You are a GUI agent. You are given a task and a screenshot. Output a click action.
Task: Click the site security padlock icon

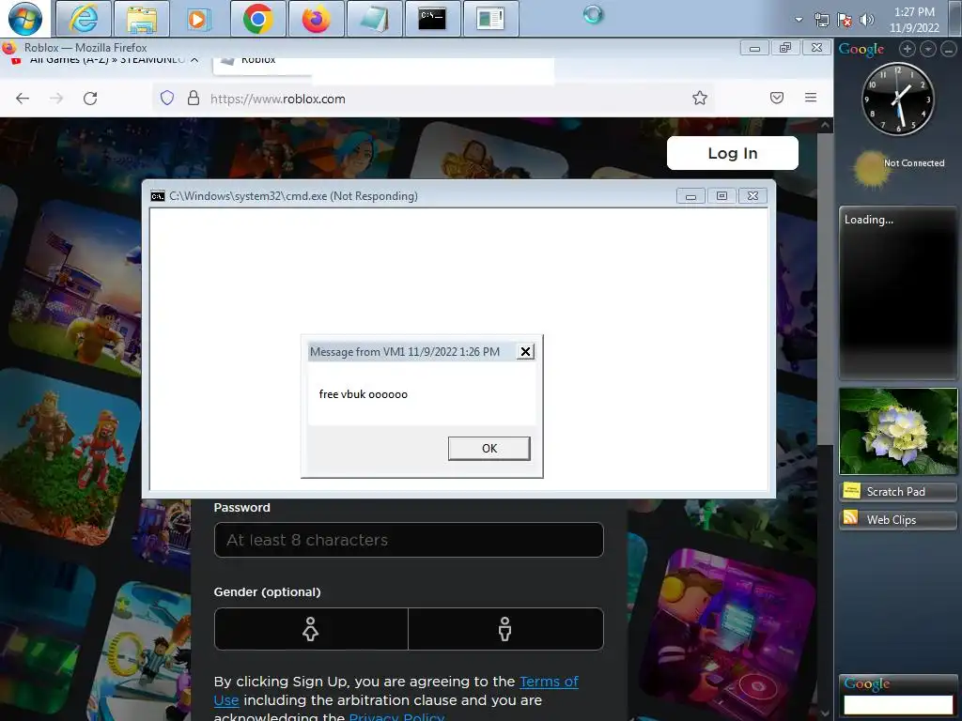click(194, 98)
